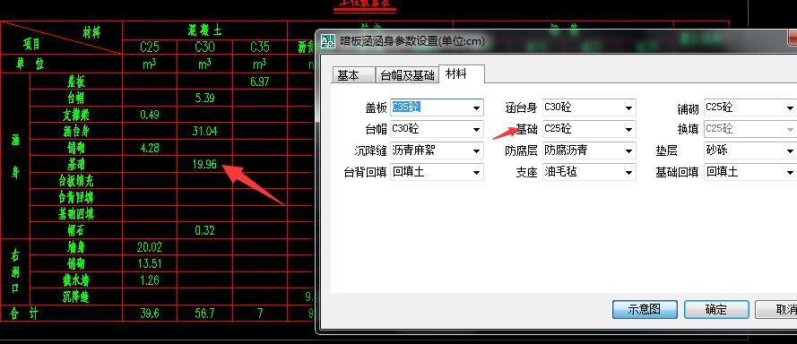This screenshot has width=797, height=344.
Task: Click the dialog title bar application icon
Action: [x=329, y=40]
